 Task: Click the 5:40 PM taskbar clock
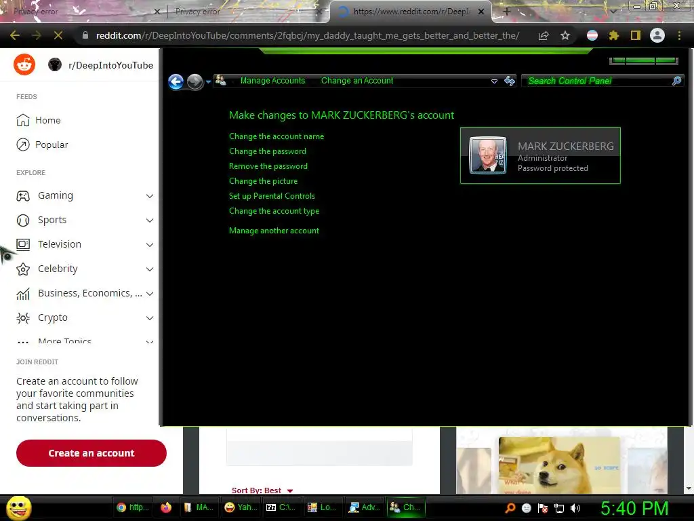click(634, 508)
